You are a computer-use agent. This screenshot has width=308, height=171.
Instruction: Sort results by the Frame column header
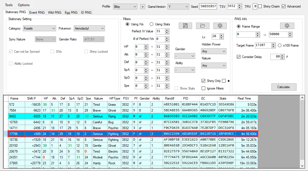(16, 98)
